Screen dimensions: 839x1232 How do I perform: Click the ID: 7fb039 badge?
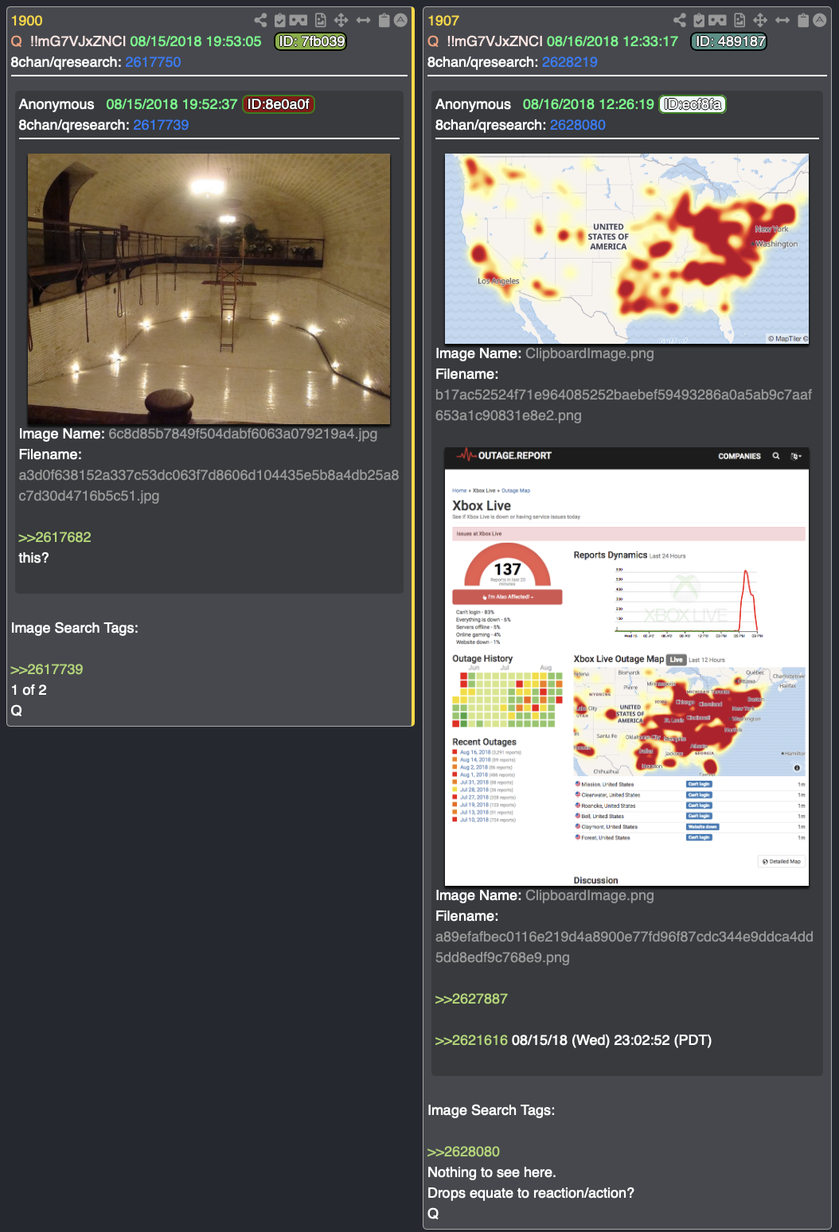(x=311, y=41)
